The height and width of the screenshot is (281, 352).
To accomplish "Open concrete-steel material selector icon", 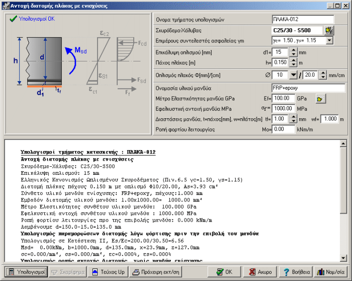I will pos(329,30).
